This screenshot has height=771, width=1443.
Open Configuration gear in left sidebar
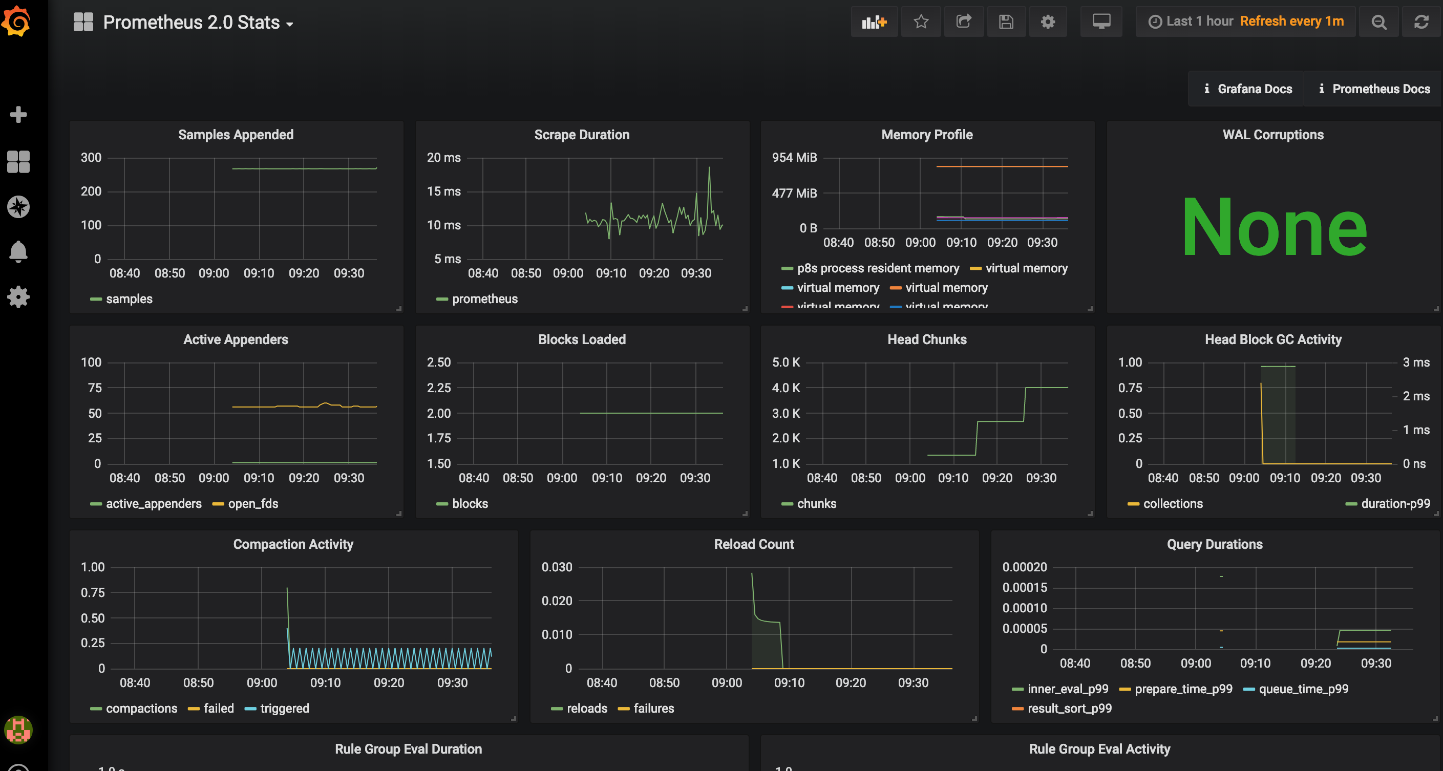tap(18, 297)
